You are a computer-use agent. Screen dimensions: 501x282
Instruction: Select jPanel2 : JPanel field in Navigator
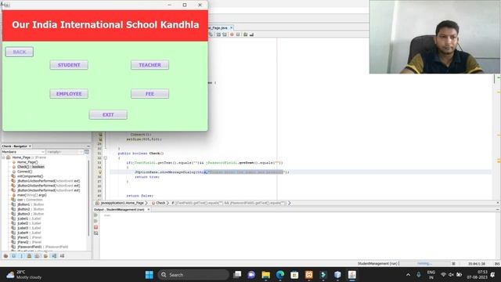(29, 242)
